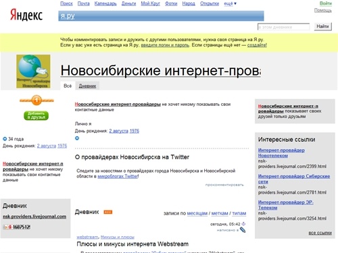Viewport: 338px width, 253px height.
Task: Select the Всё tab
Action: tap(68, 86)
